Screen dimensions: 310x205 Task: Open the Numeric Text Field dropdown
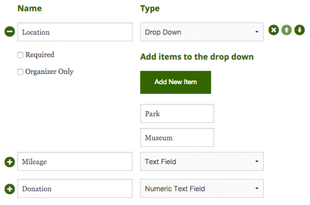click(x=202, y=188)
